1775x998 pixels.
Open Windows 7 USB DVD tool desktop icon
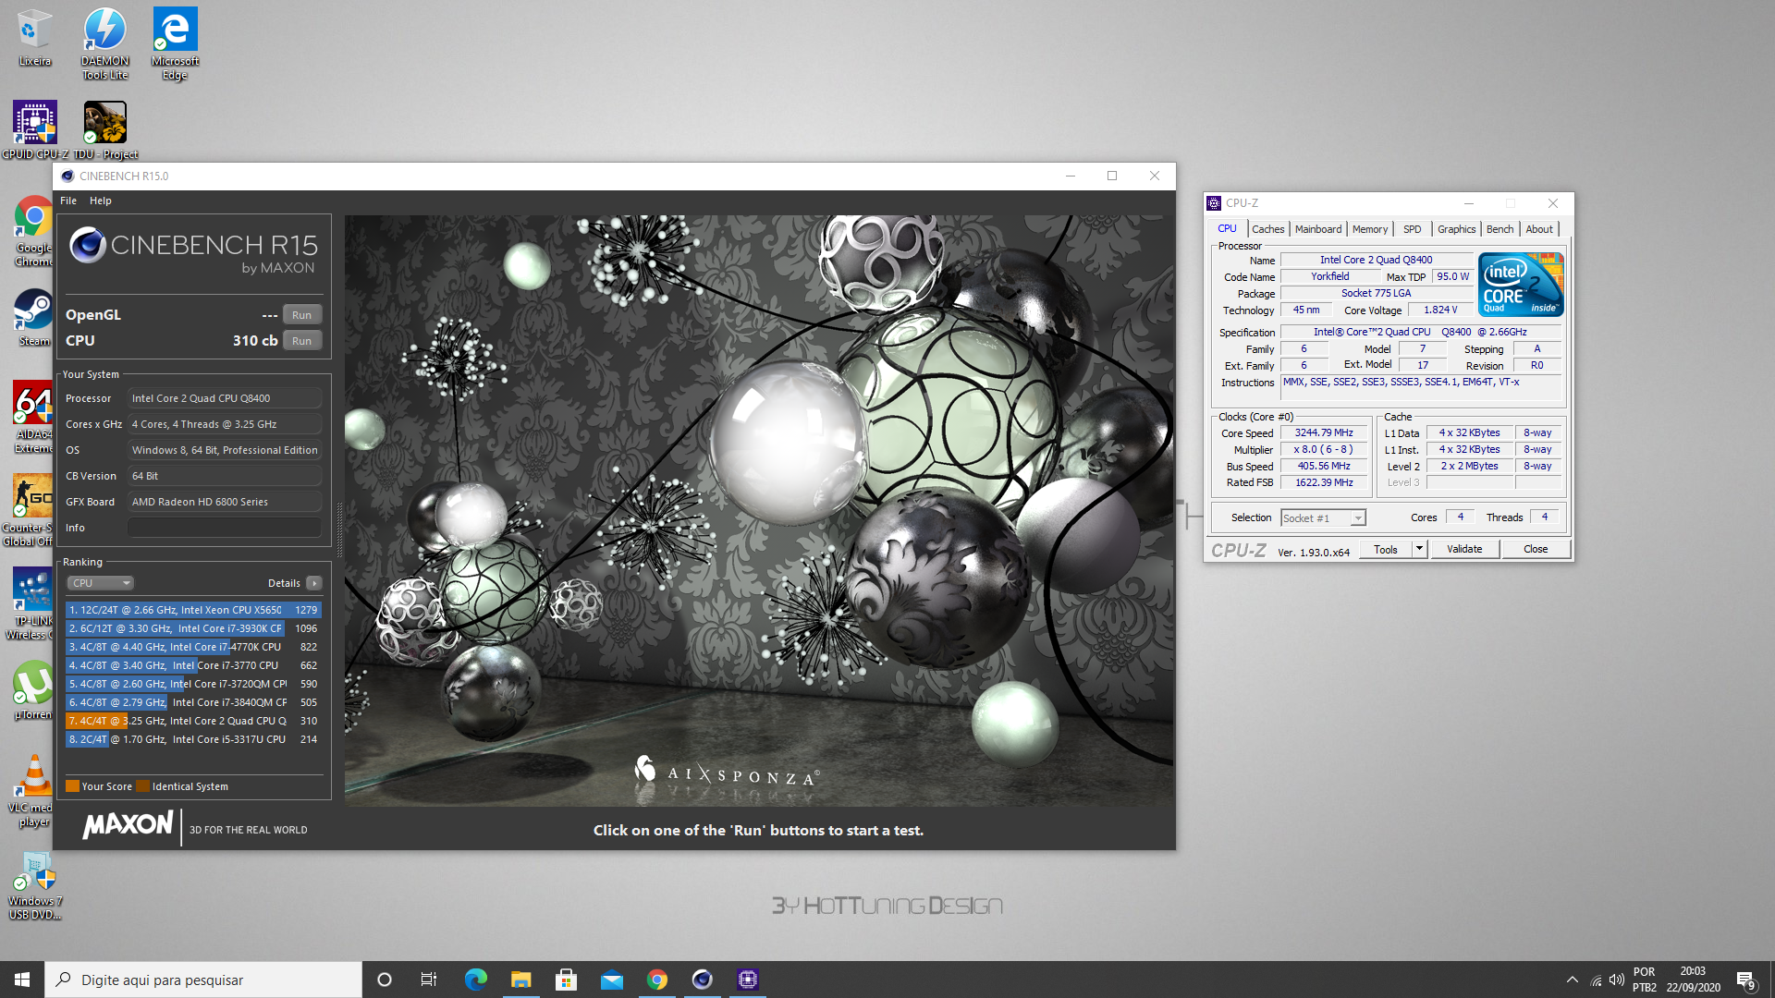[x=35, y=885]
